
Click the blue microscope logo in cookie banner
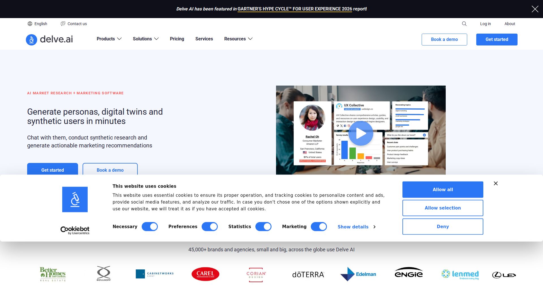(x=75, y=199)
